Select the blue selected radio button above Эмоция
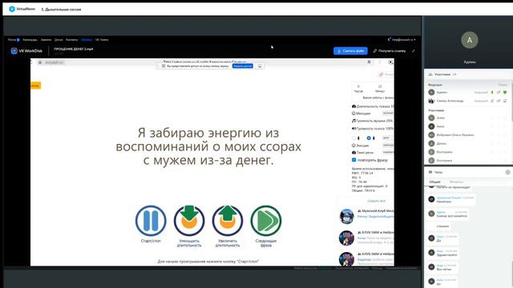The image size is (513, 288). (369, 138)
